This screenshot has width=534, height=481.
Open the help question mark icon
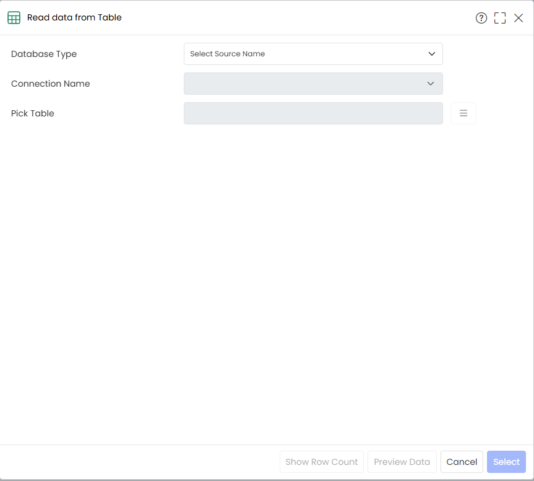point(481,18)
